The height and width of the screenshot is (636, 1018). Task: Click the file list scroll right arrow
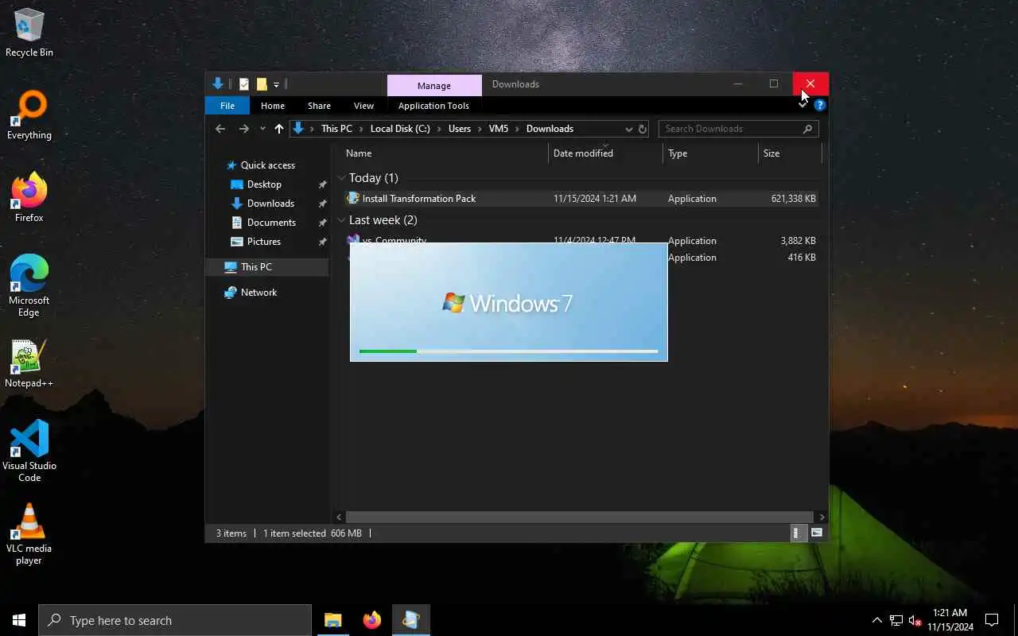click(x=822, y=517)
